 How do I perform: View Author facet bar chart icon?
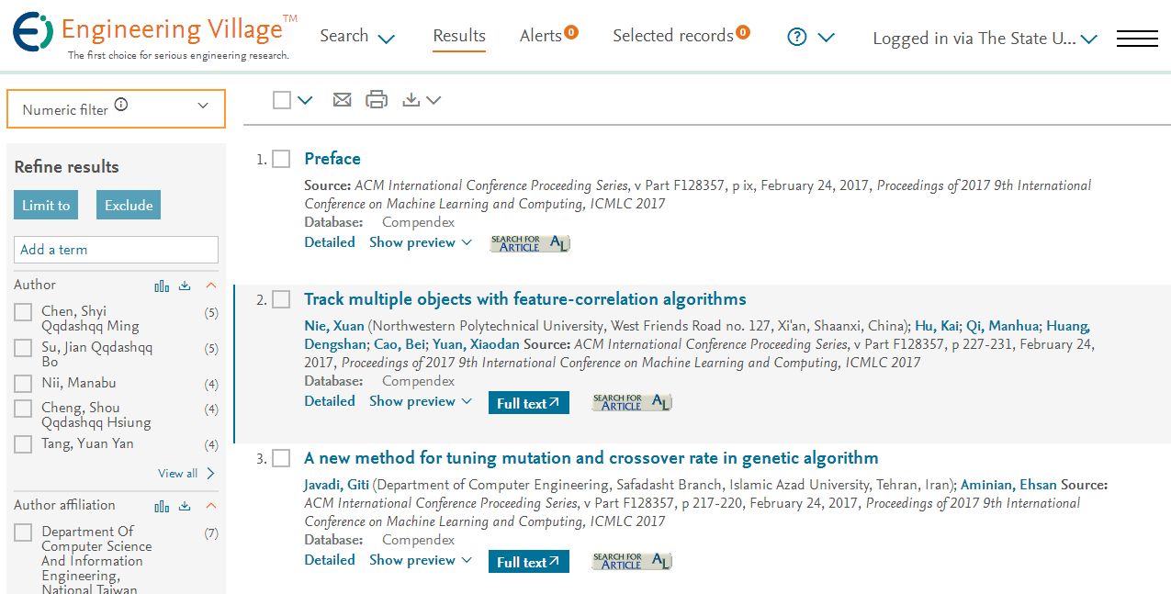pyautogui.click(x=162, y=286)
